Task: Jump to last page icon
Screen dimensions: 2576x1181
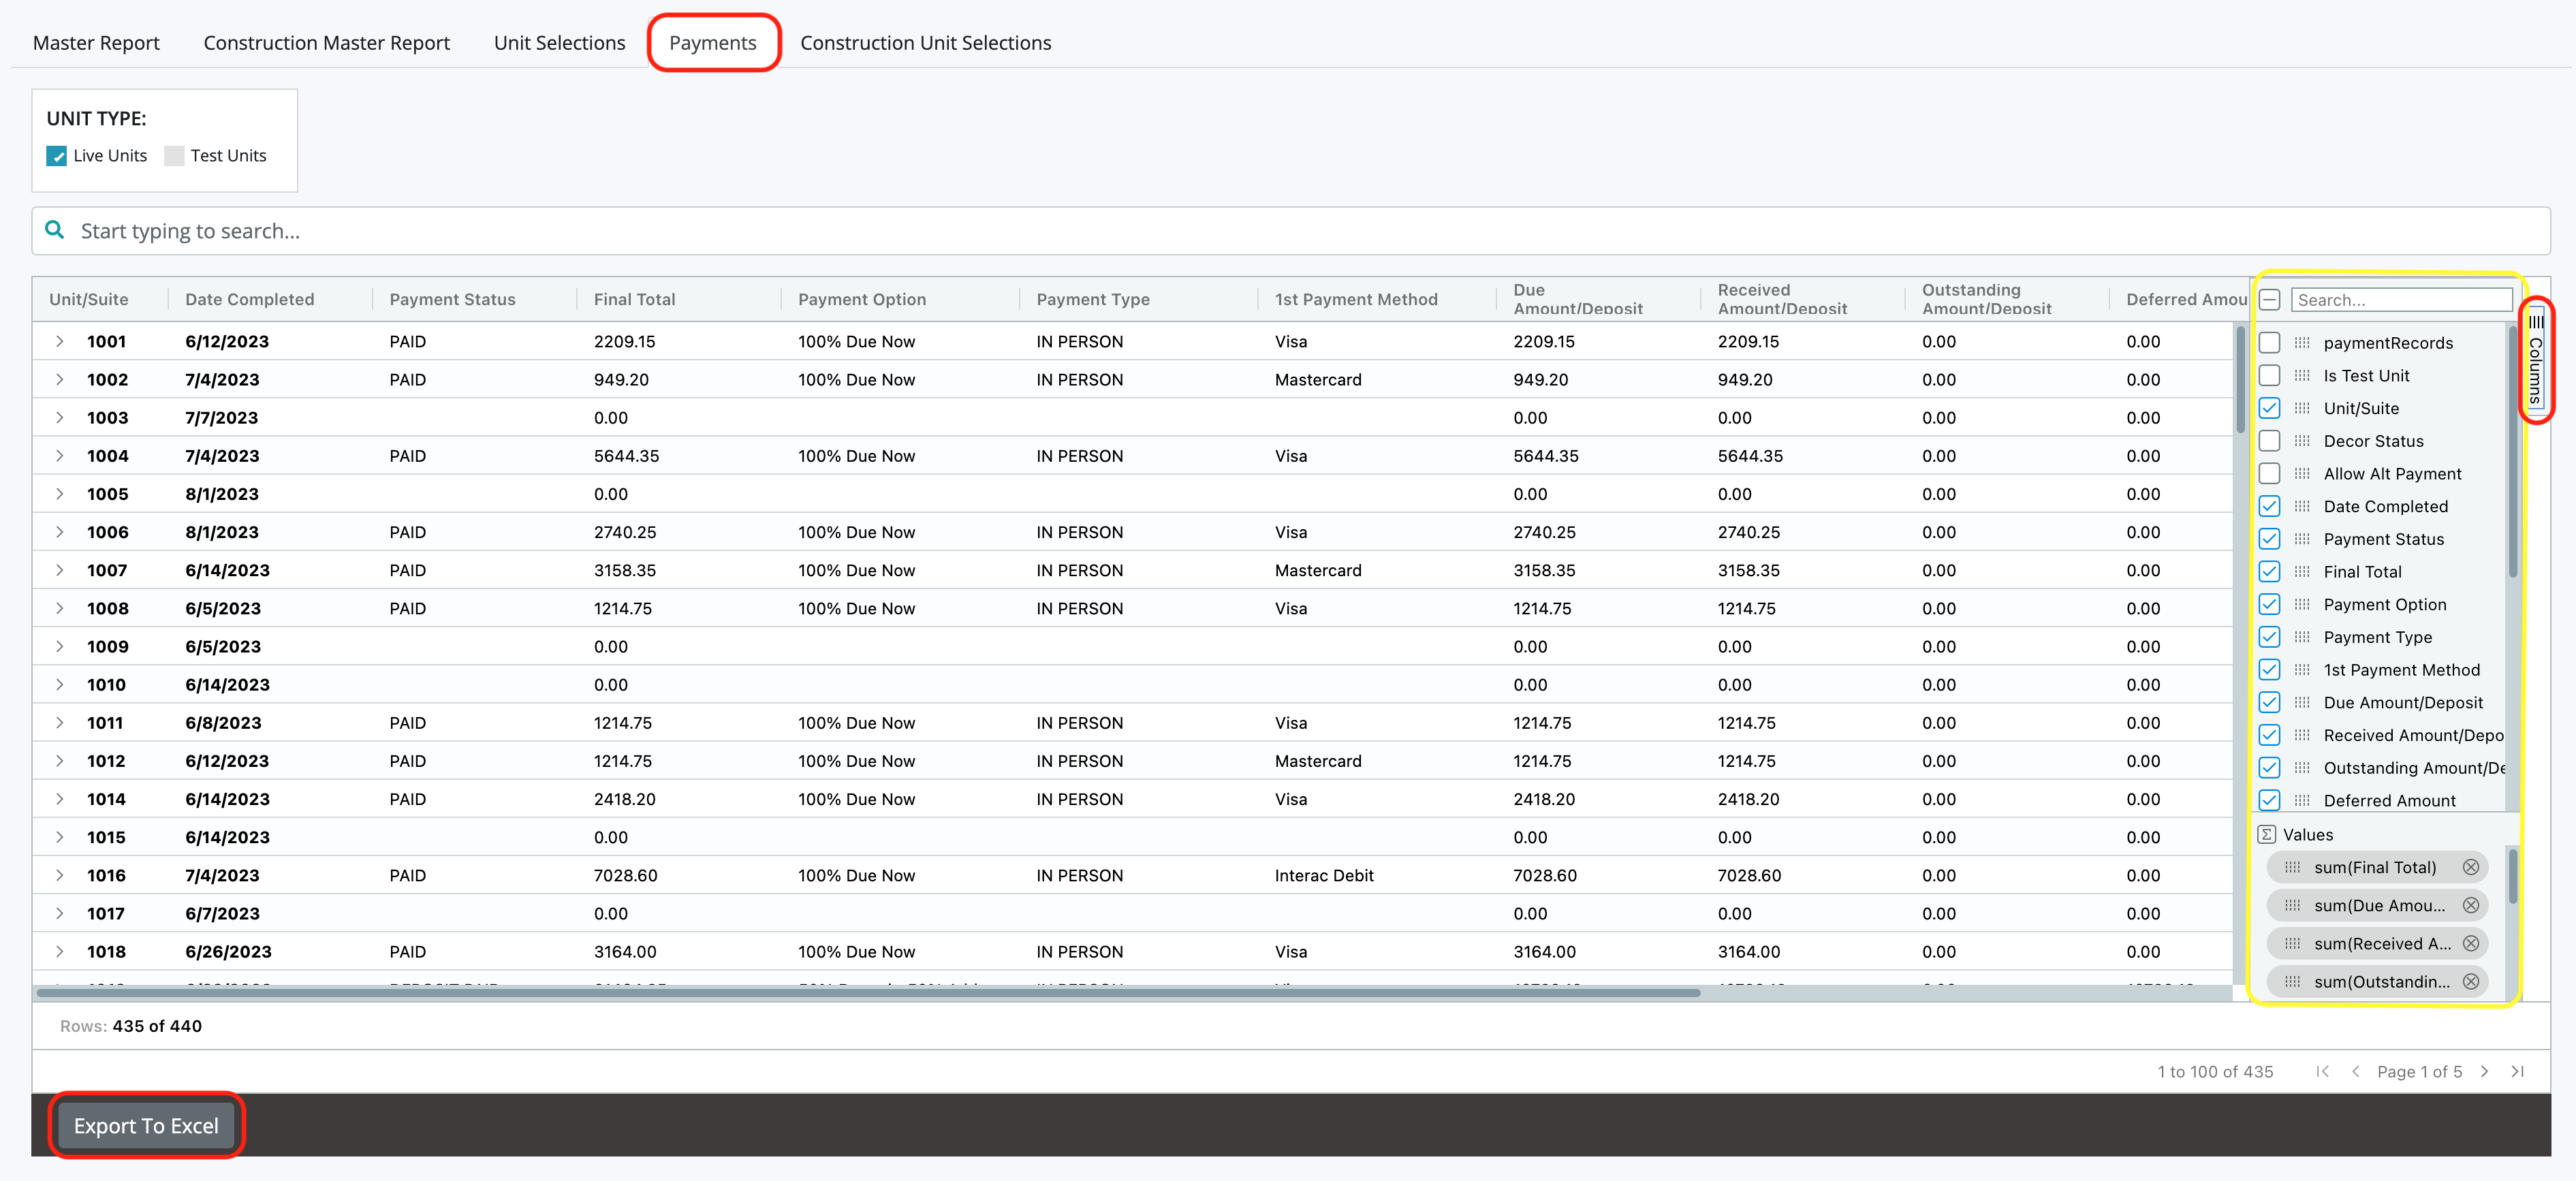Action: 2517,1071
